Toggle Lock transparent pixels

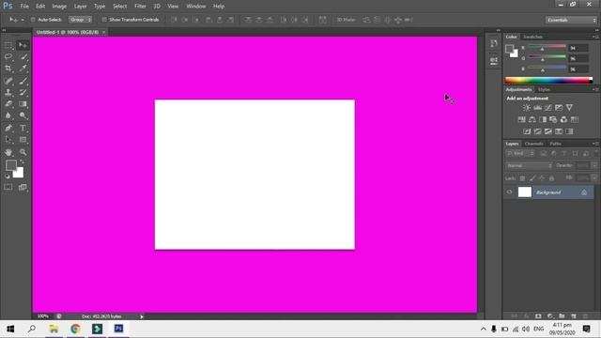522,178
